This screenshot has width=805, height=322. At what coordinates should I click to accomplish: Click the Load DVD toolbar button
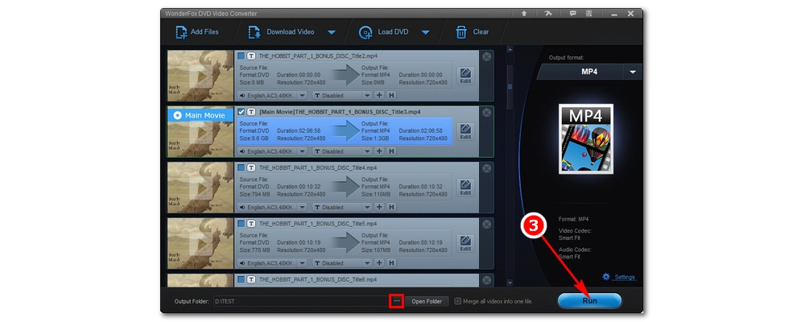click(384, 32)
